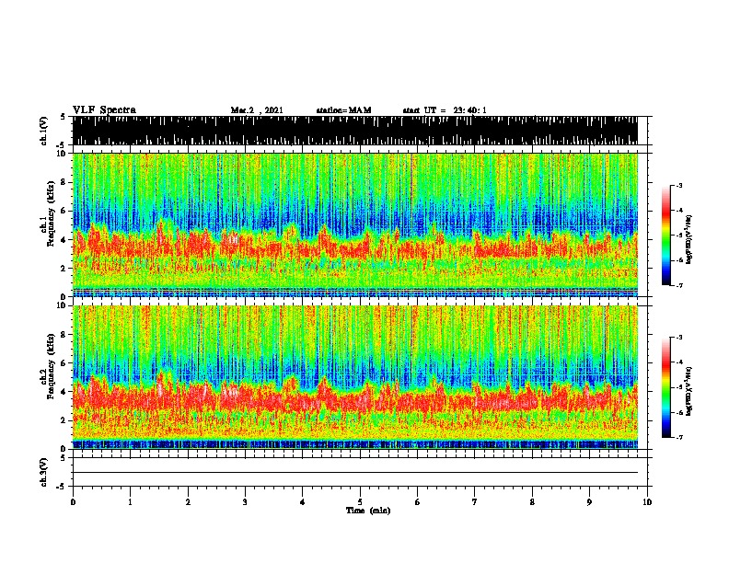Click the ch.2 frequency axis "6" tick label
Image resolution: width=729 pixels, height=563 pixels.
pos(64,362)
